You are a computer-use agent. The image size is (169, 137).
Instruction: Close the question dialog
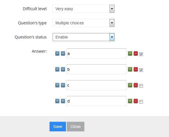point(76,127)
